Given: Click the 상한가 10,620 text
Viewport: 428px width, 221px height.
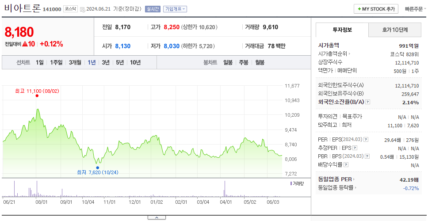Looking at the screenshot, I should point(199,27).
